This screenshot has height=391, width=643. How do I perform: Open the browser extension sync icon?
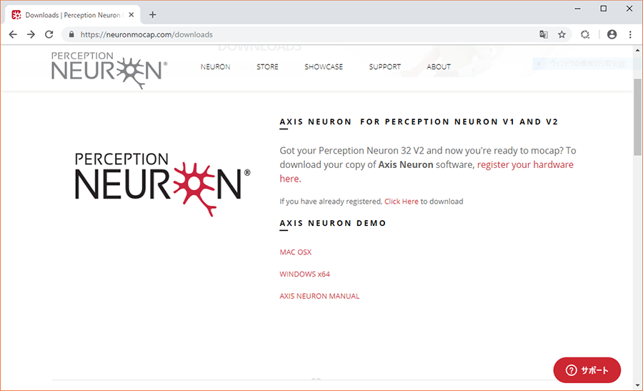tap(585, 34)
